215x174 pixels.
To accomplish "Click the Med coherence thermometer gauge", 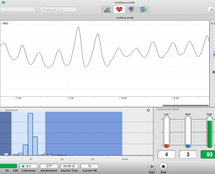I will coord(188,132).
